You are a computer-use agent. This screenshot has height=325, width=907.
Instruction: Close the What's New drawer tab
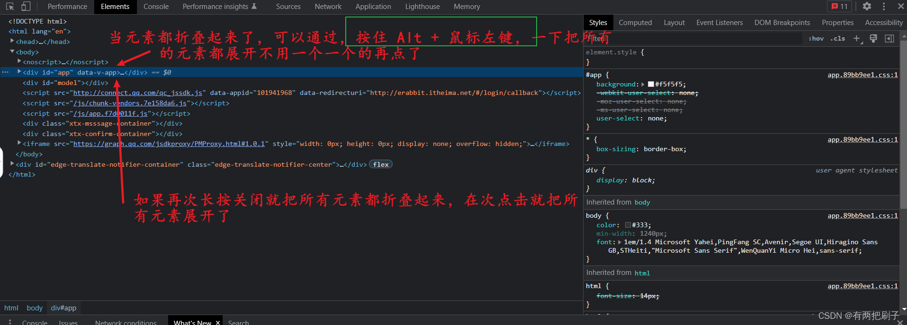(x=218, y=322)
